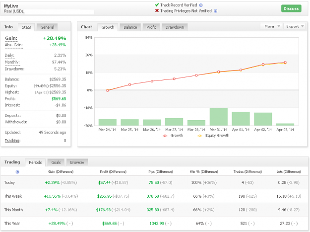Toggle the Equity Growth series in the legend
The height and width of the screenshot is (232, 310).
coord(213,136)
